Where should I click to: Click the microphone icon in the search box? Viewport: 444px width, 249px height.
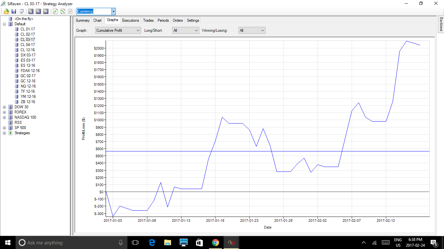[121, 243]
